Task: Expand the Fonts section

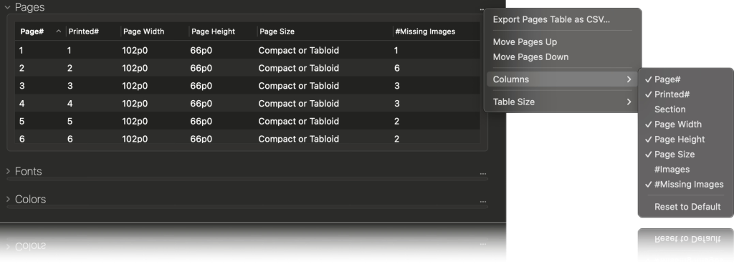Action: (x=7, y=172)
